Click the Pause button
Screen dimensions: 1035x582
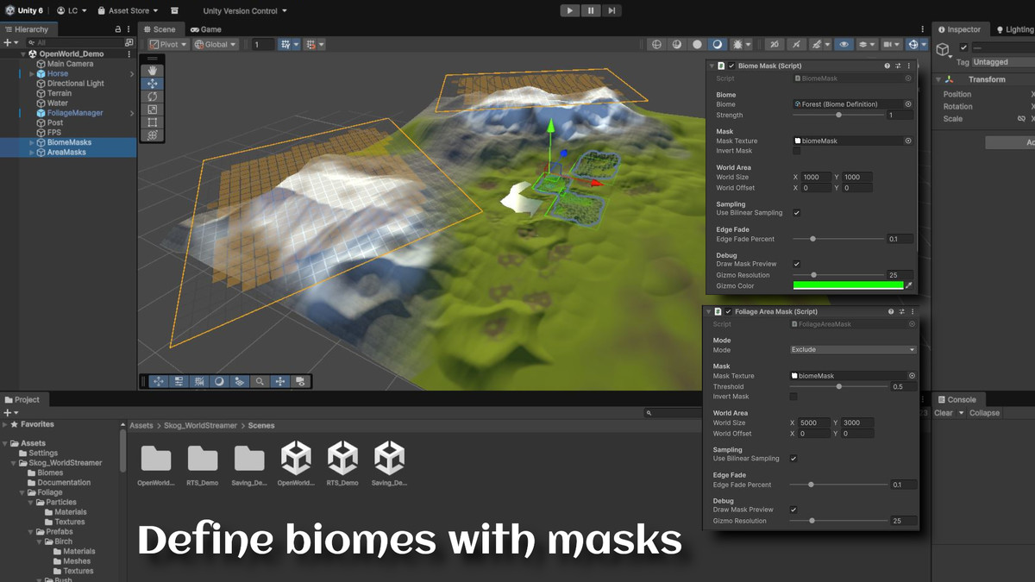tap(591, 10)
